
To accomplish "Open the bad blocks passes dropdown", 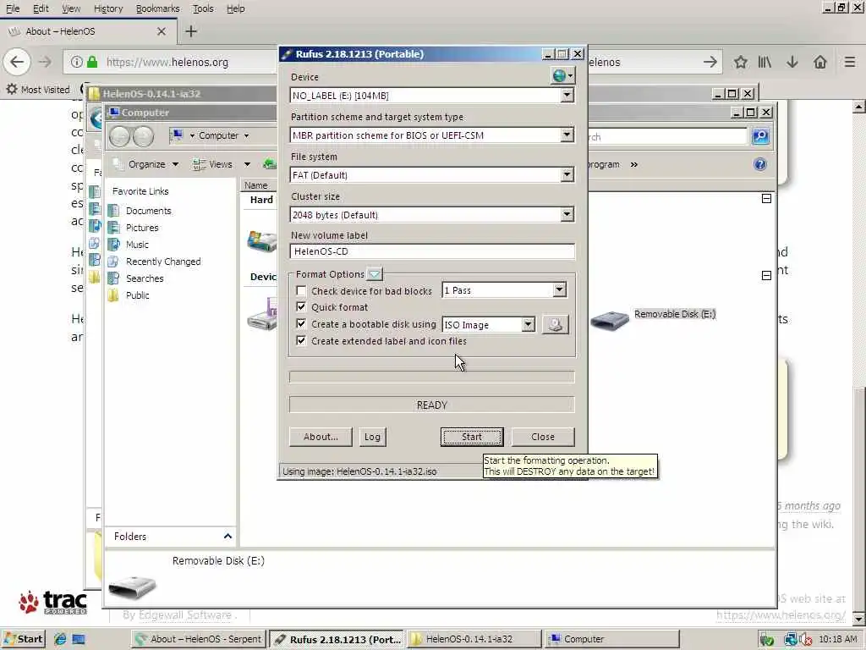I will pyautogui.click(x=560, y=289).
